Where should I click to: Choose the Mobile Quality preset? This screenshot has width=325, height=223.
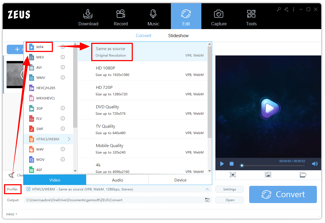[x=143, y=149]
